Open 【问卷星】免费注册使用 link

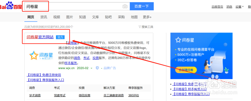44,75
